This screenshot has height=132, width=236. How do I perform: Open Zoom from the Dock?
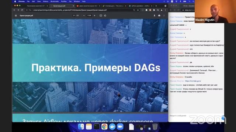120,126
